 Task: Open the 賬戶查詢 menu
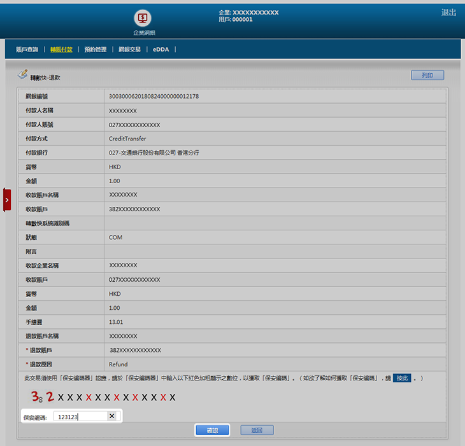(x=27, y=50)
